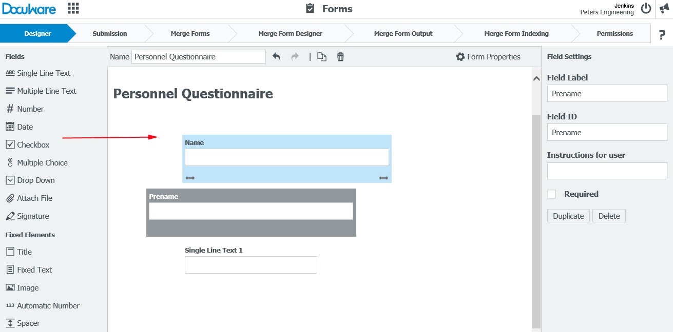Enable the Required checkbox for Prename
The height and width of the screenshot is (332, 673).
pyautogui.click(x=551, y=194)
